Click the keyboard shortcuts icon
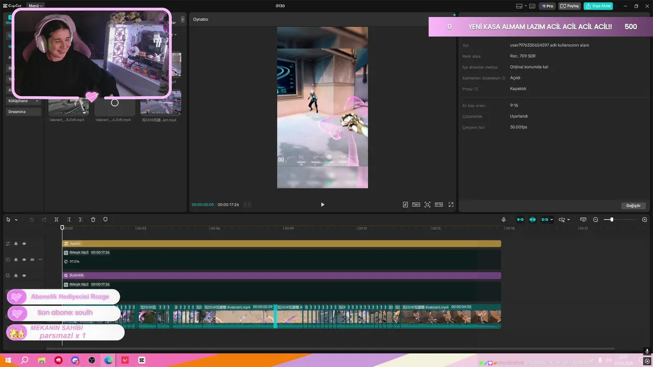Screen dimensions: 653x367 coord(532,6)
